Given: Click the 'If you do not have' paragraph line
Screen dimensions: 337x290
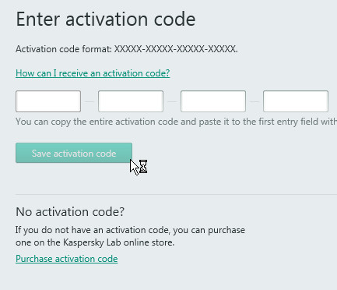Looking at the screenshot, I should [x=130, y=230].
